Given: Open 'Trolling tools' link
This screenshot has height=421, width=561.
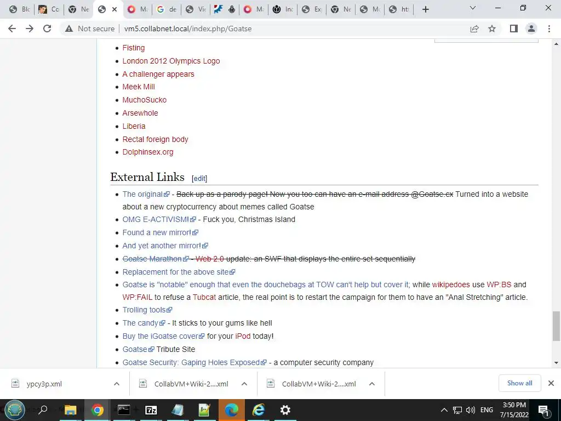Looking at the screenshot, I should click(147, 310).
